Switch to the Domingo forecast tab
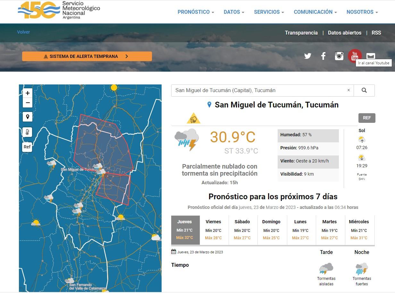 [271, 230]
